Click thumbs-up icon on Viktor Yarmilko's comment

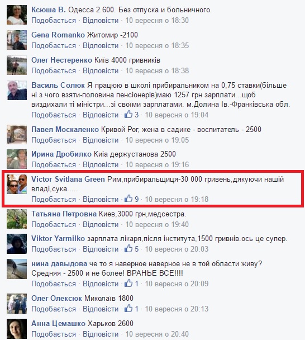click(128, 248)
